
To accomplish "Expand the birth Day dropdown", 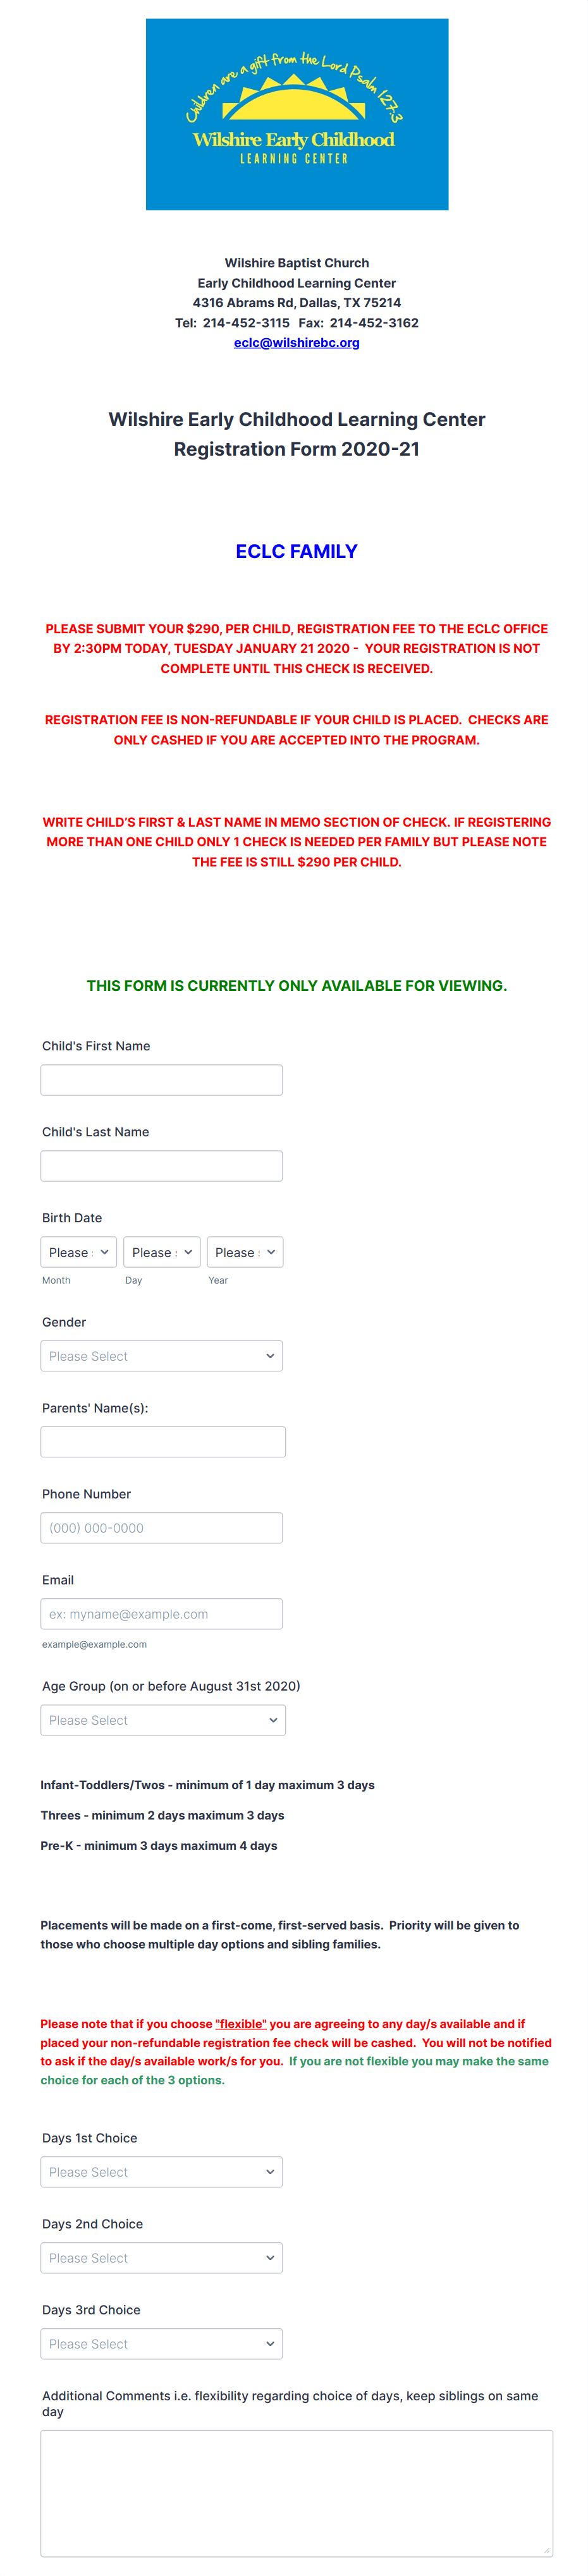I will (162, 1252).
